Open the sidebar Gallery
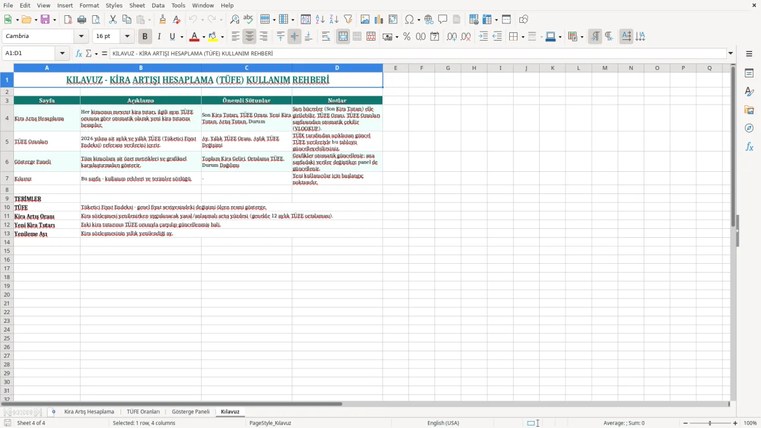This screenshot has height=428, width=761. tap(749, 110)
